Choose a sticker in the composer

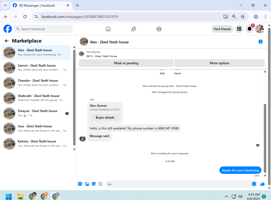pyautogui.click(x=94, y=184)
